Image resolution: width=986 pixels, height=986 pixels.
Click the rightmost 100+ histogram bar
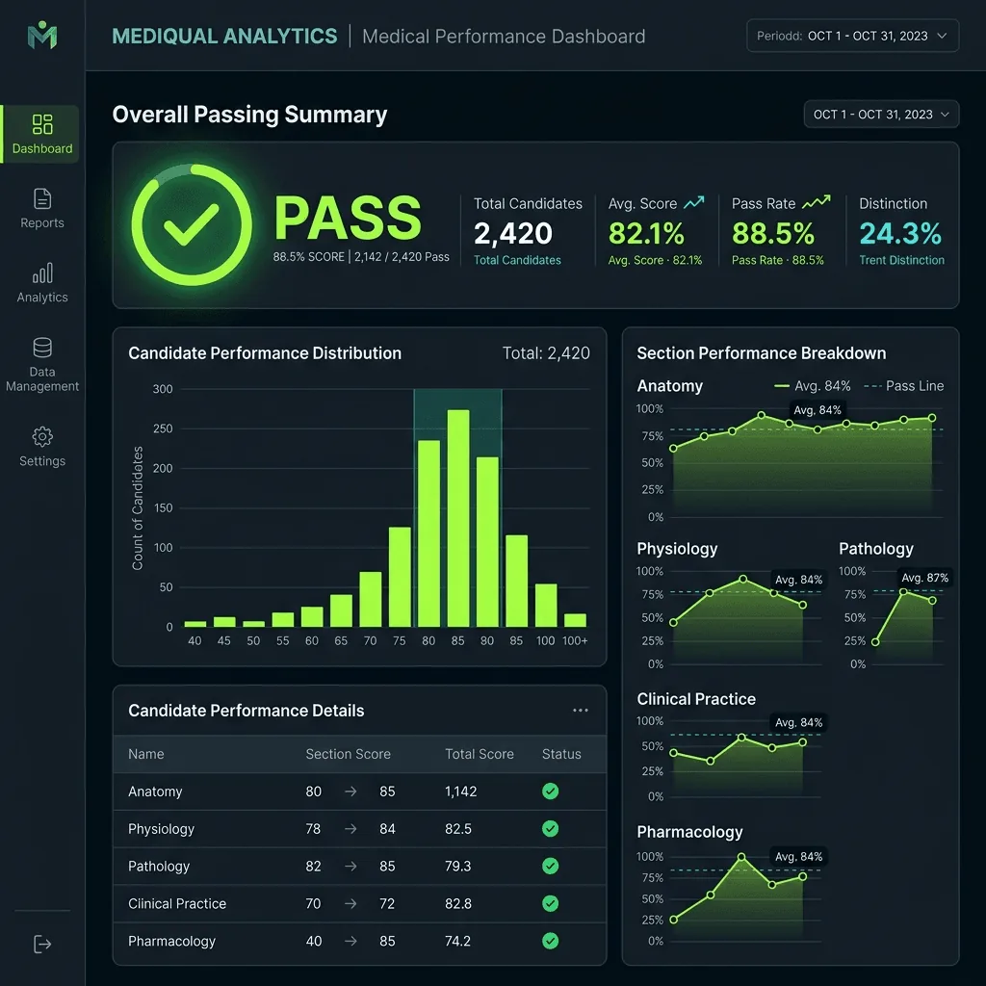click(575, 620)
